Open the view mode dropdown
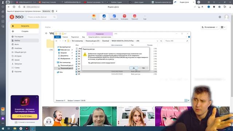233x131 pixels. pos(223,27)
